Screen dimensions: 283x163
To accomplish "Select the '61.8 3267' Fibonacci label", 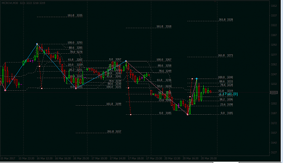I will click(x=75, y=60).
